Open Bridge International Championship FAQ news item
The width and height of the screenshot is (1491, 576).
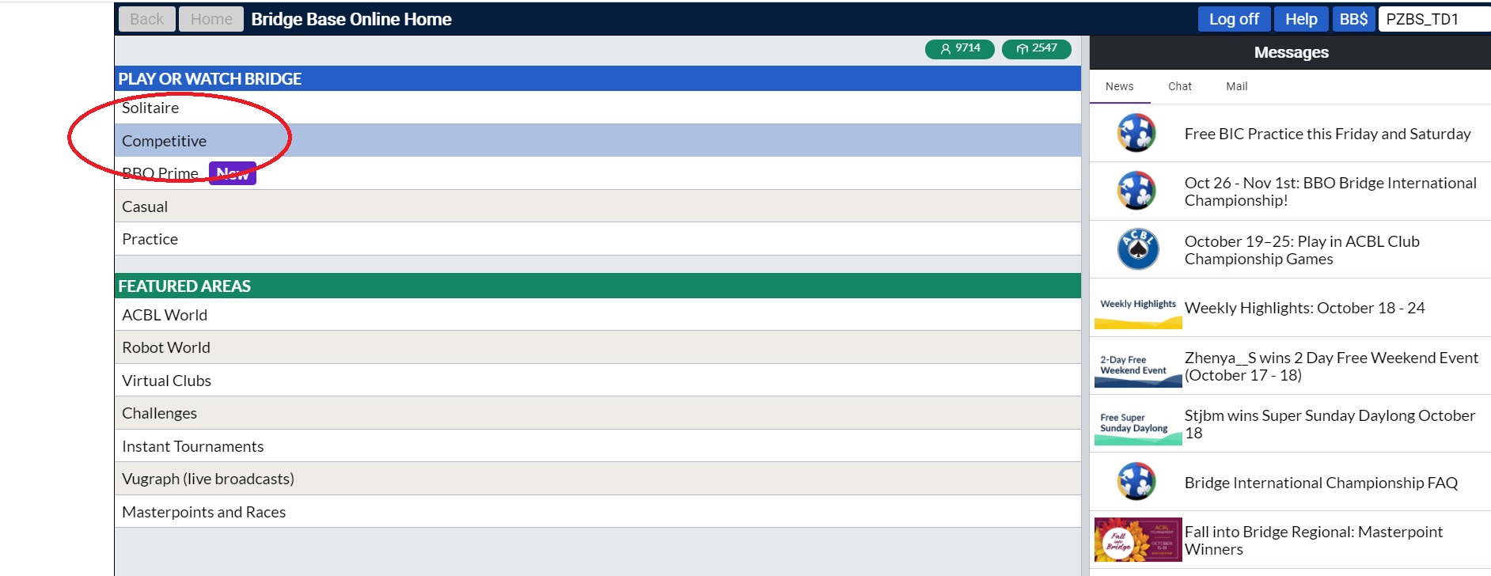1320,483
